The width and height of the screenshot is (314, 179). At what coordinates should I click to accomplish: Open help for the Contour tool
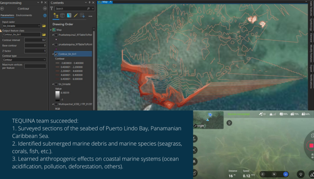click(x=45, y=15)
